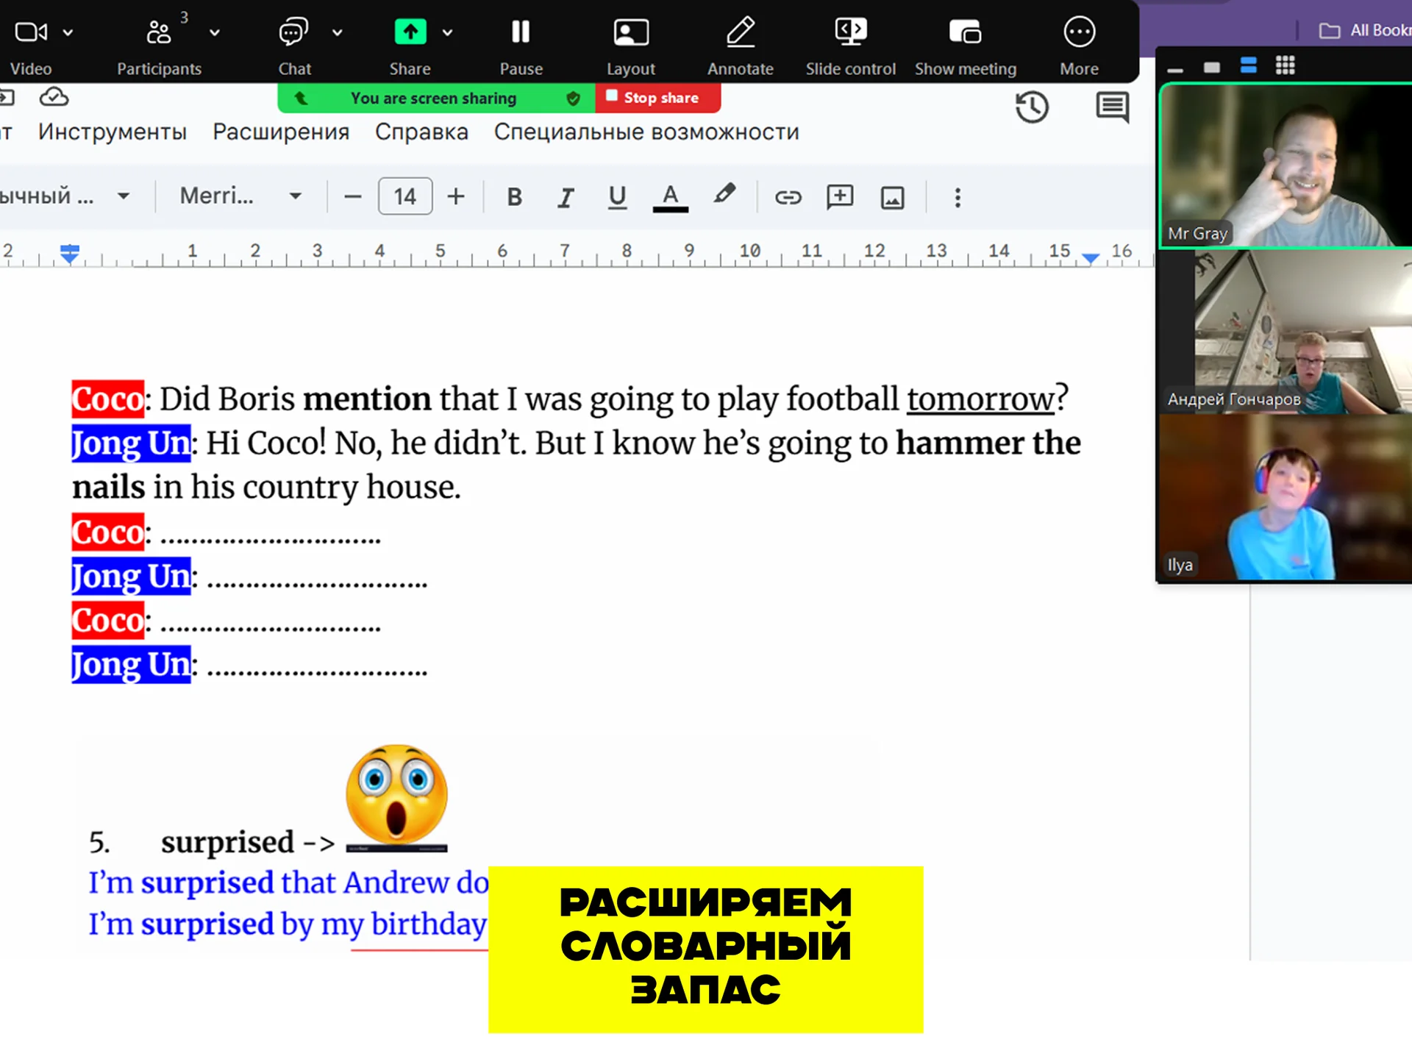Decrease font size with the minus button
Screen dimensions: 1412x1059
point(353,196)
